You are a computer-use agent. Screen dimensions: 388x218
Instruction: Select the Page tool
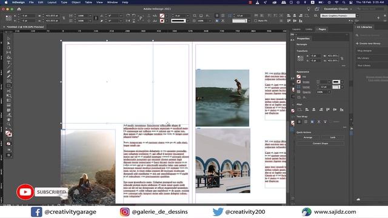click(8, 48)
